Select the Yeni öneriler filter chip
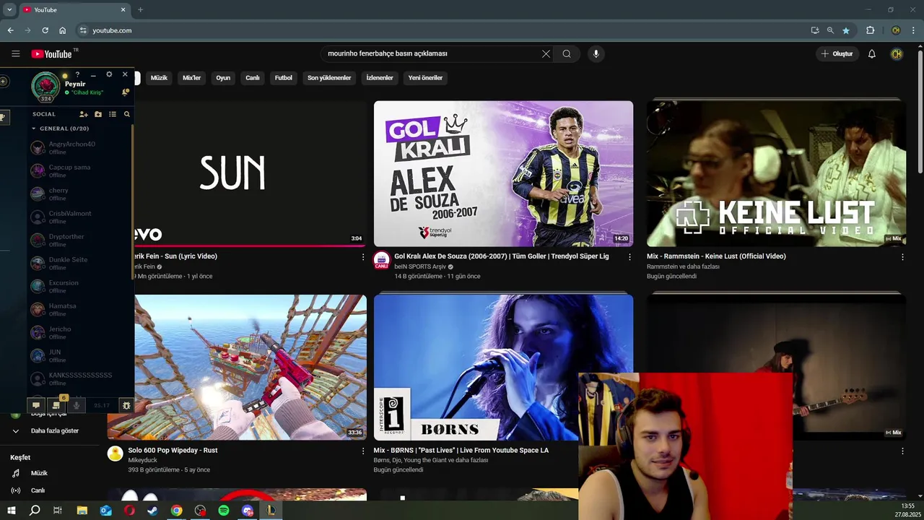This screenshot has width=924, height=520. point(425,78)
